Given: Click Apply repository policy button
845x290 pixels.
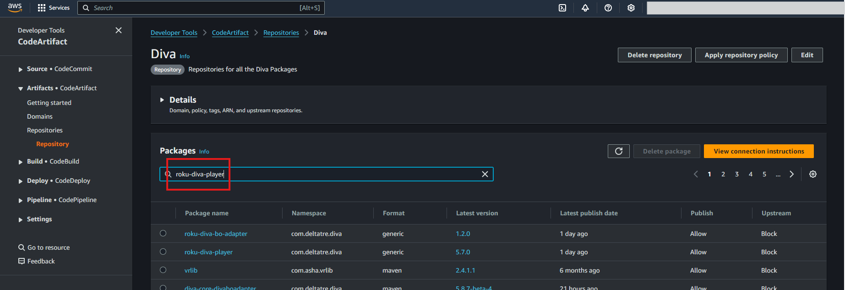Looking at the screenshot, I should click(741, 55).
